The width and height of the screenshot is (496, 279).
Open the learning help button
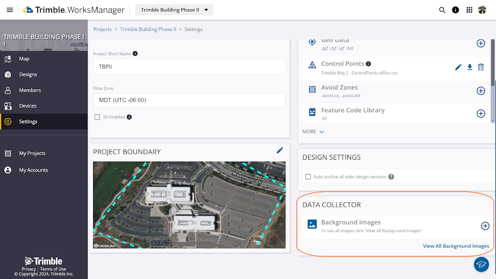pos(481,264)
